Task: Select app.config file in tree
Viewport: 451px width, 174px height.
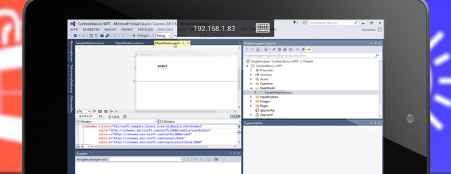Action: pos(267,110)
